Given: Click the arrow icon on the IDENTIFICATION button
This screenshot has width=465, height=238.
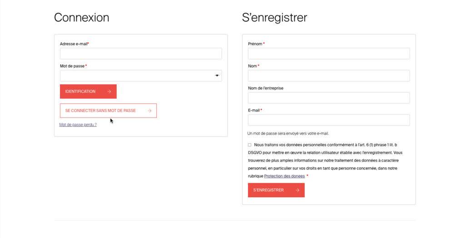Looking at the screenshot, I should coord(109,92).
